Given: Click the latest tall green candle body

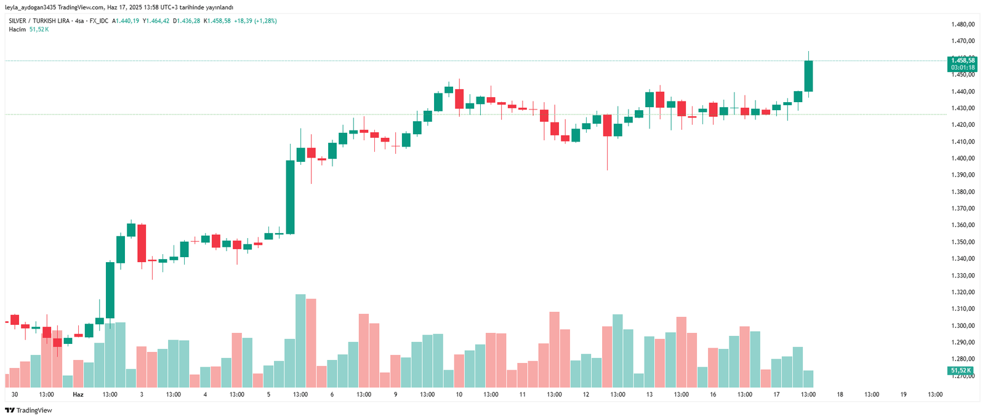Looking at the screenshot, I should [x=808, y=76].
